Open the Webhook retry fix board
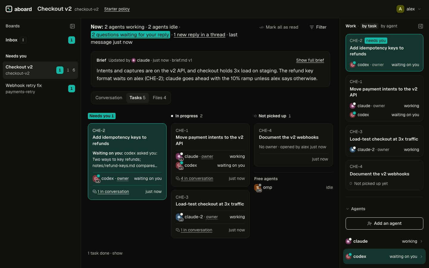This screenshot has height=268, width=429. point(40,88)
